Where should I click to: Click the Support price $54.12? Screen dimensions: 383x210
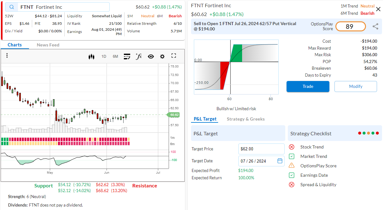click(64, 185)
